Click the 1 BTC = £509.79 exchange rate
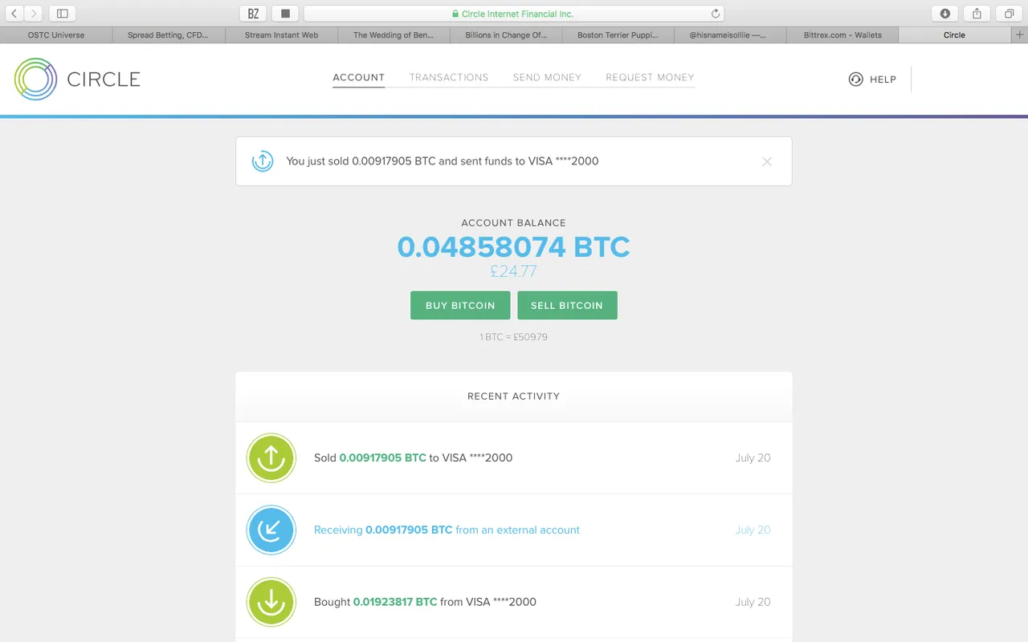 (x=514, y=337)
